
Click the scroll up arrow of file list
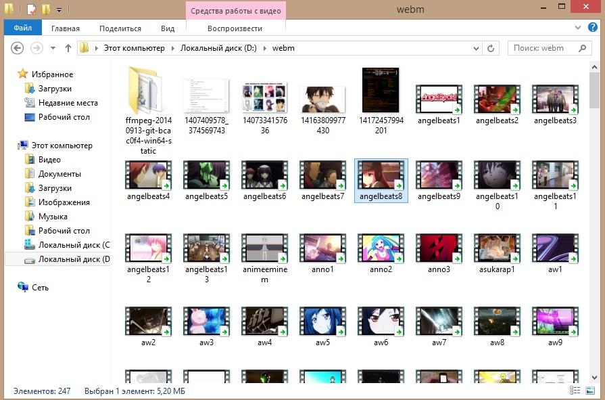pyautogui.click(x=594, y=67)
